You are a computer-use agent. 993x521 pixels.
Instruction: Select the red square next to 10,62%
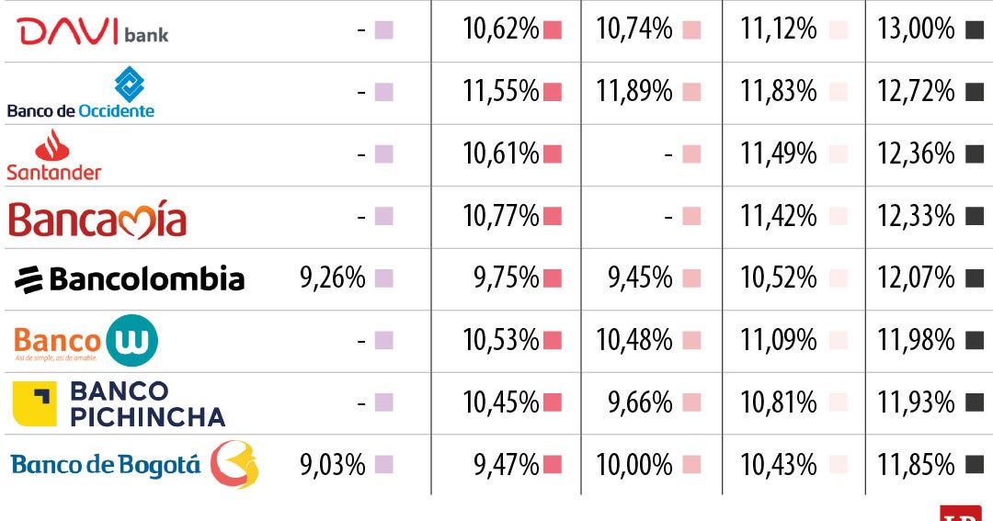553,29
